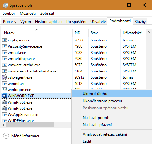The image size is (152, 144).
Task: Click the winlogon.exe process icon
Action: pyautogui.click(x=5, y=90)
